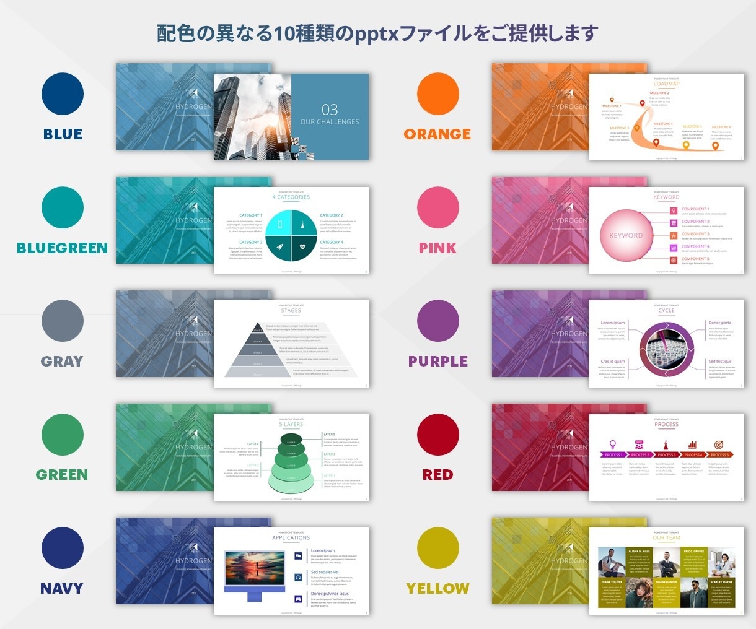The width and height of the screenshot is (756, 629).
Task: Open the navy Applications slide thumbnail
Action: click(x=291, y=571)
